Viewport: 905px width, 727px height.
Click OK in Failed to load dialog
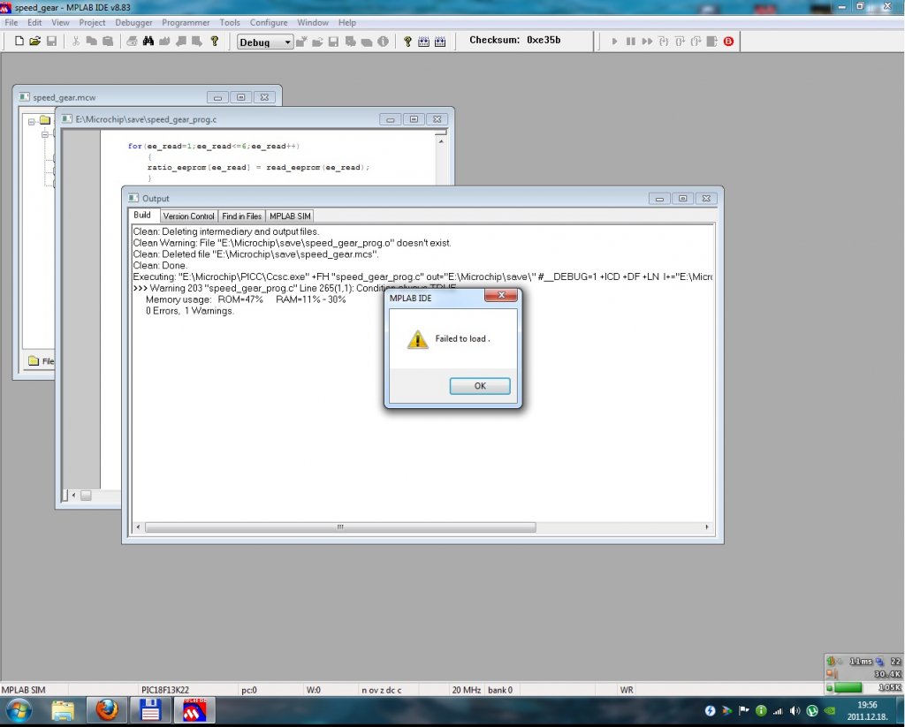(x=480, y=386)
